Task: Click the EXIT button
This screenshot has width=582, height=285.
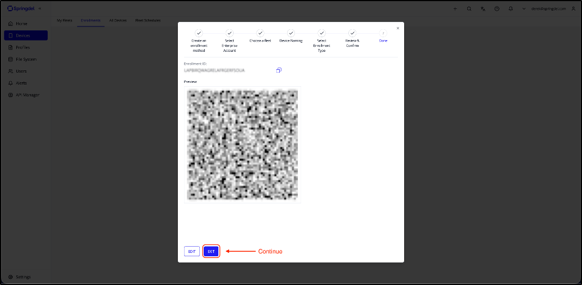Action: coord(211,252)
